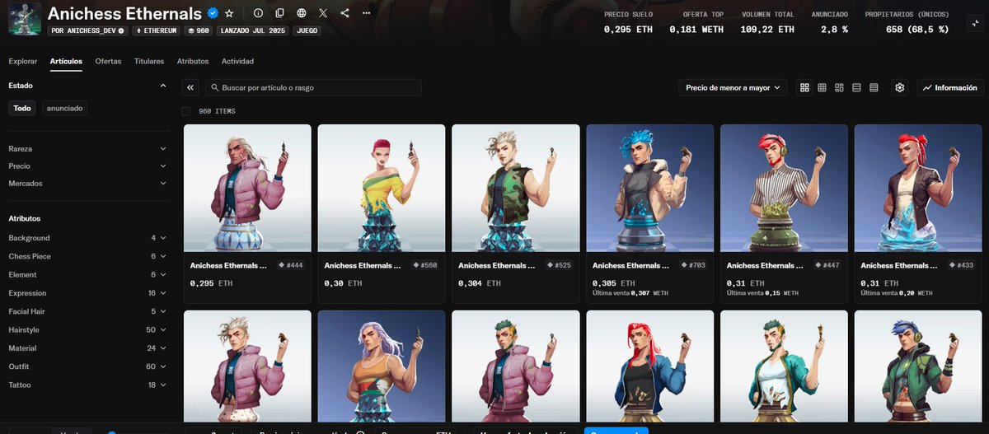Open NFT #433 red mohawk character image
The height and width of the screenshot is (434, 989).
point(918,188)
